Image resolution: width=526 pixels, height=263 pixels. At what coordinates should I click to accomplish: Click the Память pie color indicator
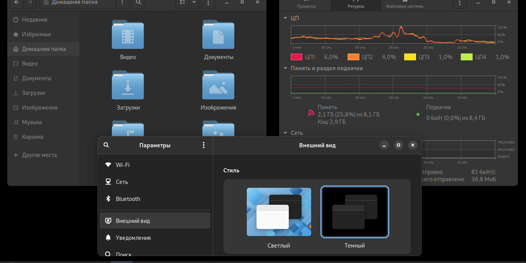tap(309, 114)
